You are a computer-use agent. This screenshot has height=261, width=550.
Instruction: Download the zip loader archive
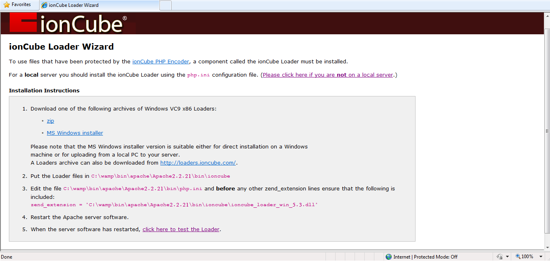click(50, 121)
